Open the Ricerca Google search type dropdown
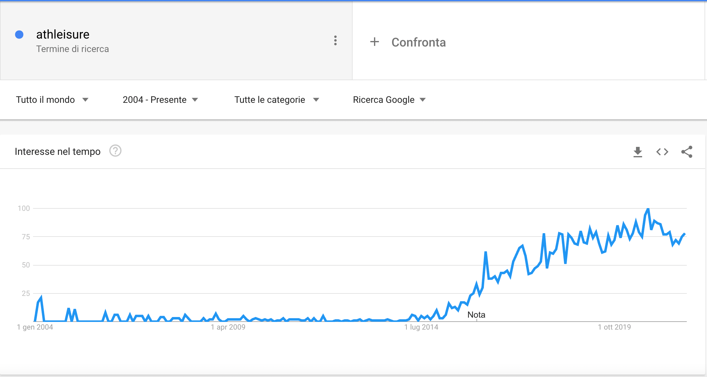This screenshot has width=707, height=377. [x=389, y=100]
